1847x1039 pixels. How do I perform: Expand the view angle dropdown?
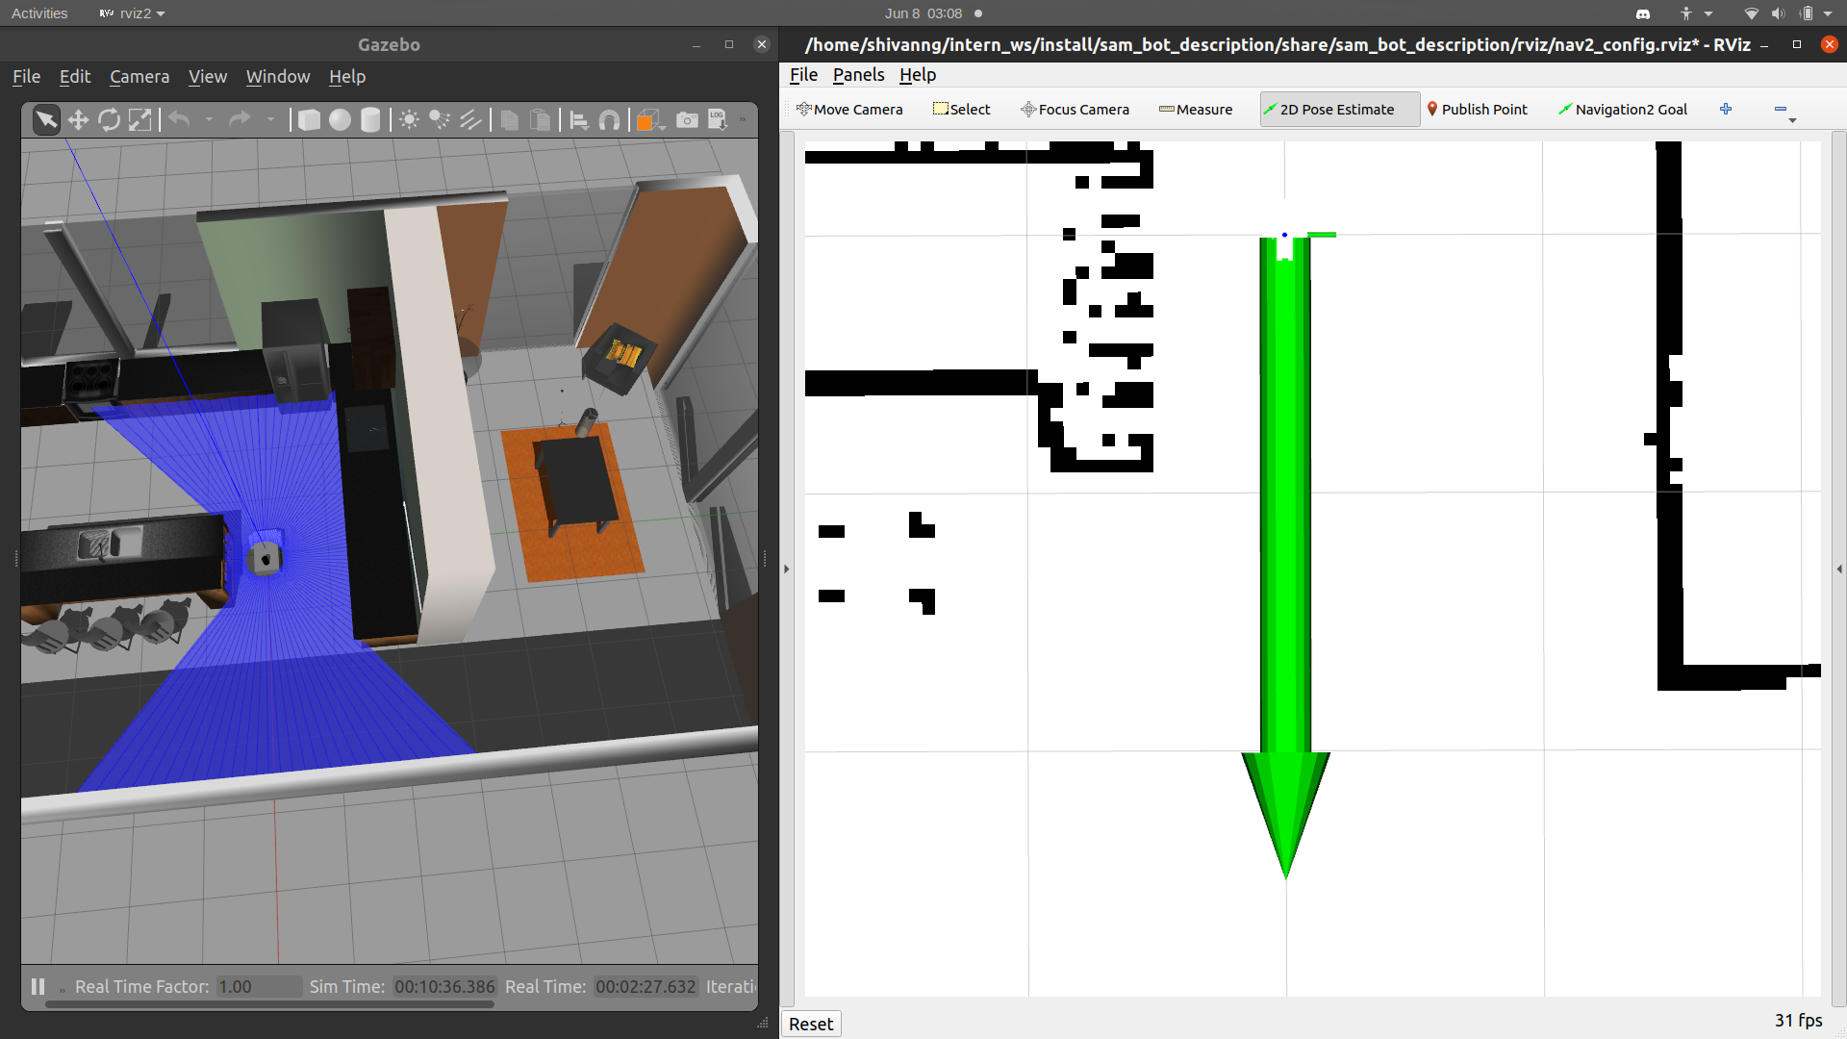point(663,125)
